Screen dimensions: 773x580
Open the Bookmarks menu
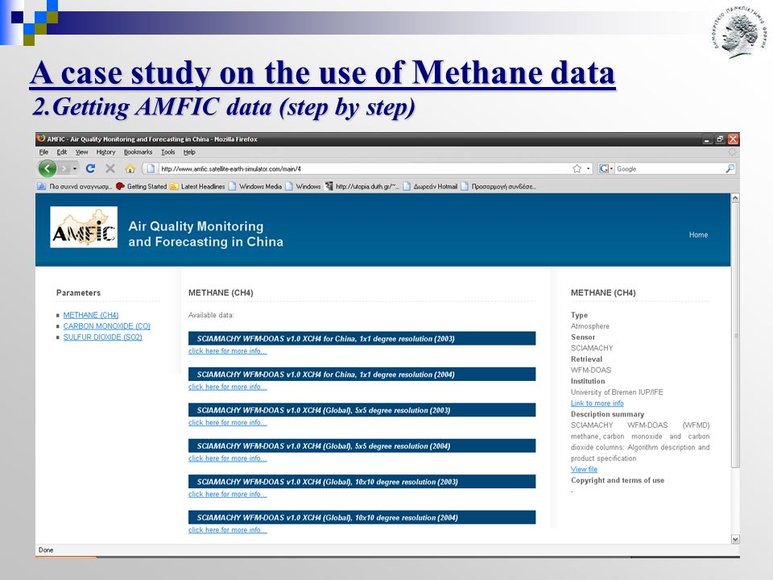[x=138, y=152]
